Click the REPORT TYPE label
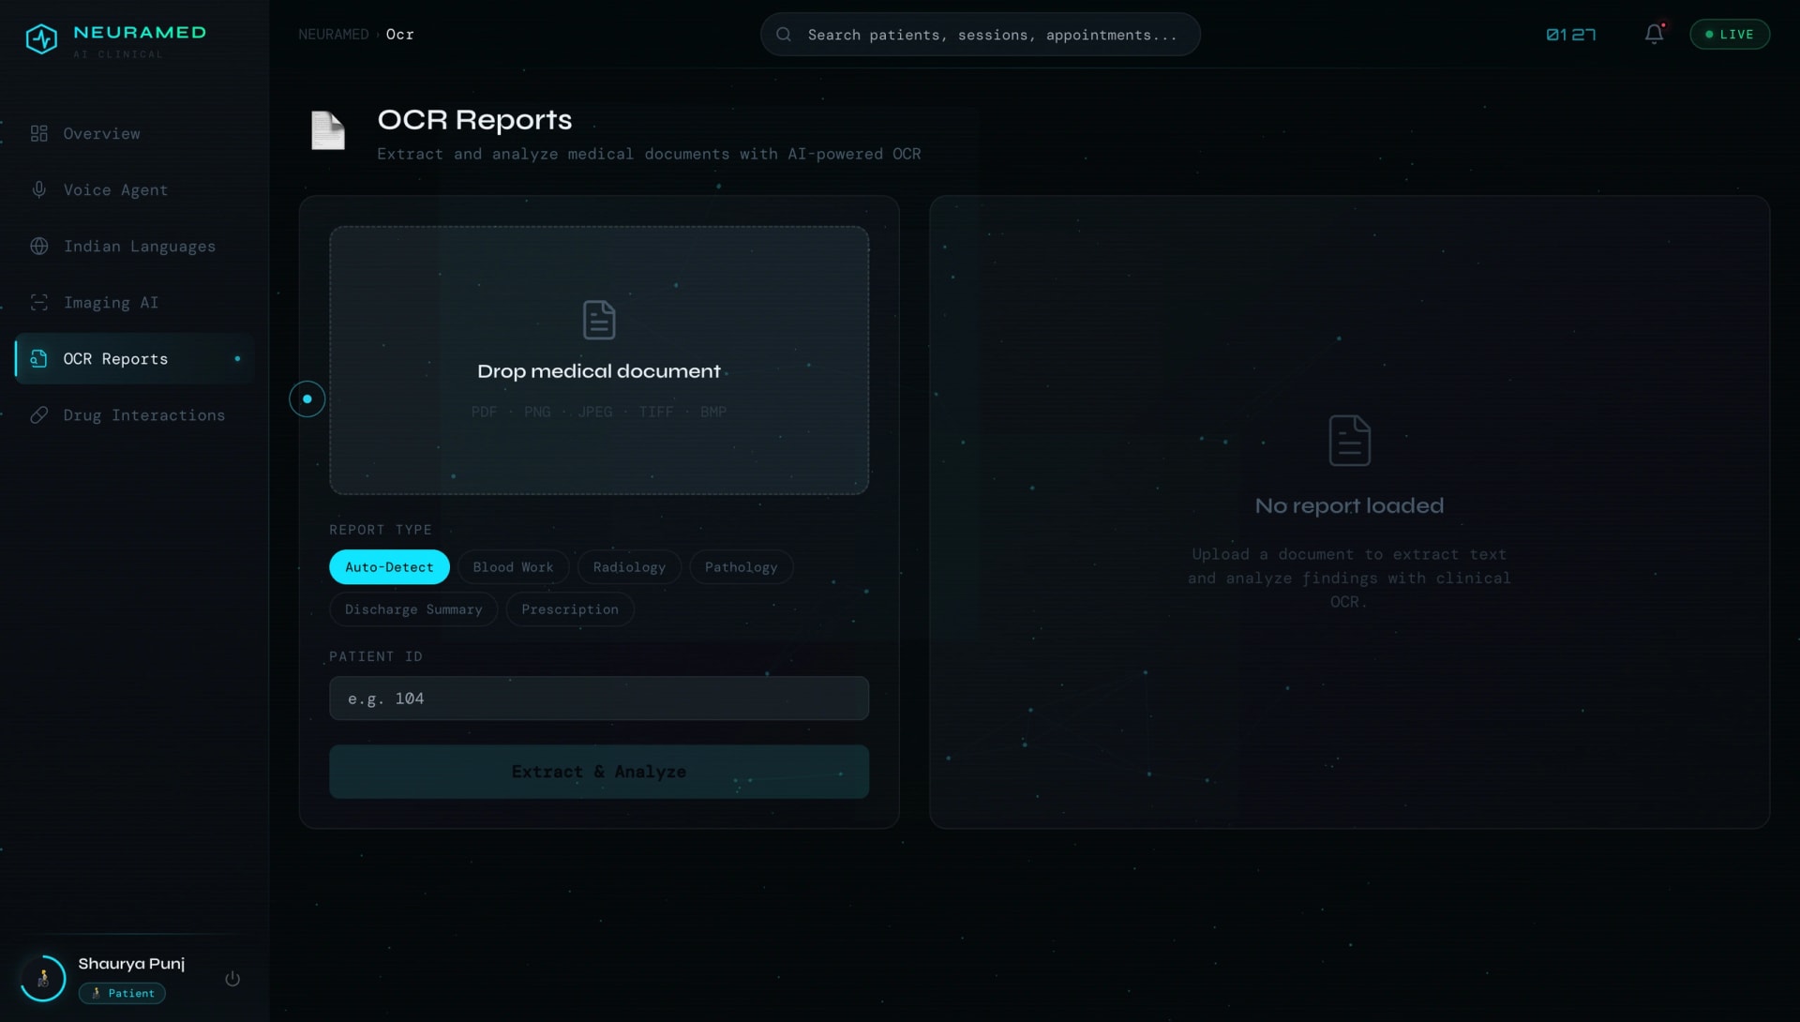The image size is (1800, 1022). [x=381, y=530]
